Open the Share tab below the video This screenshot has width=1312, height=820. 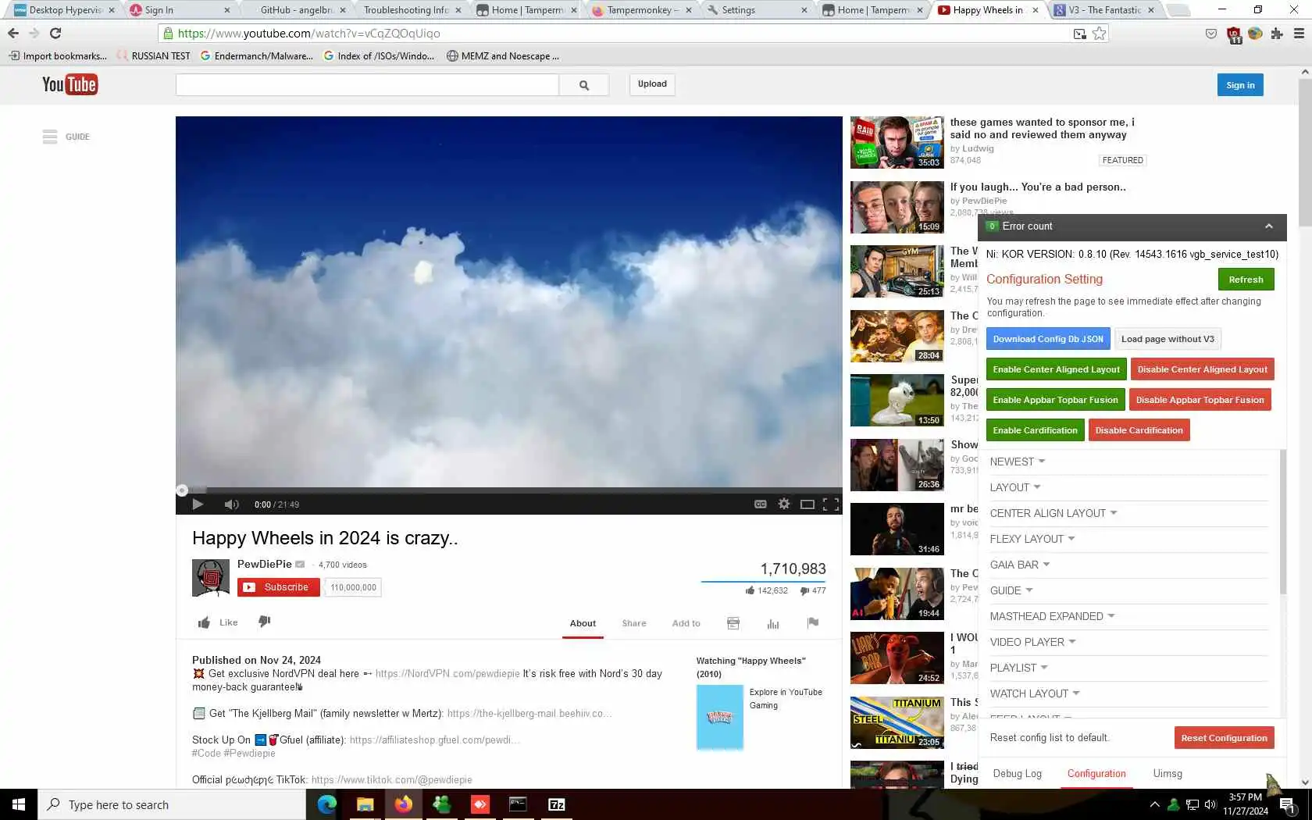pyautogui.click(x=634, y=623)
